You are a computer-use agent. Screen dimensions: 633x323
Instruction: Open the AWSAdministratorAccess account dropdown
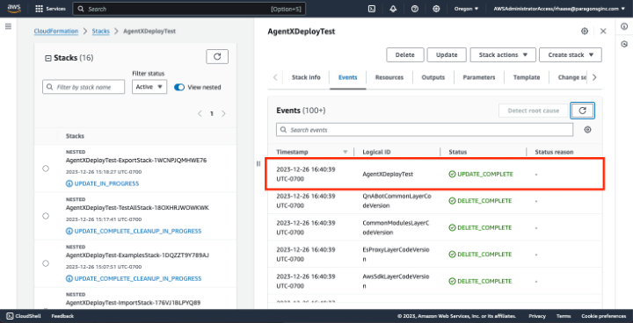pos(559,9)
